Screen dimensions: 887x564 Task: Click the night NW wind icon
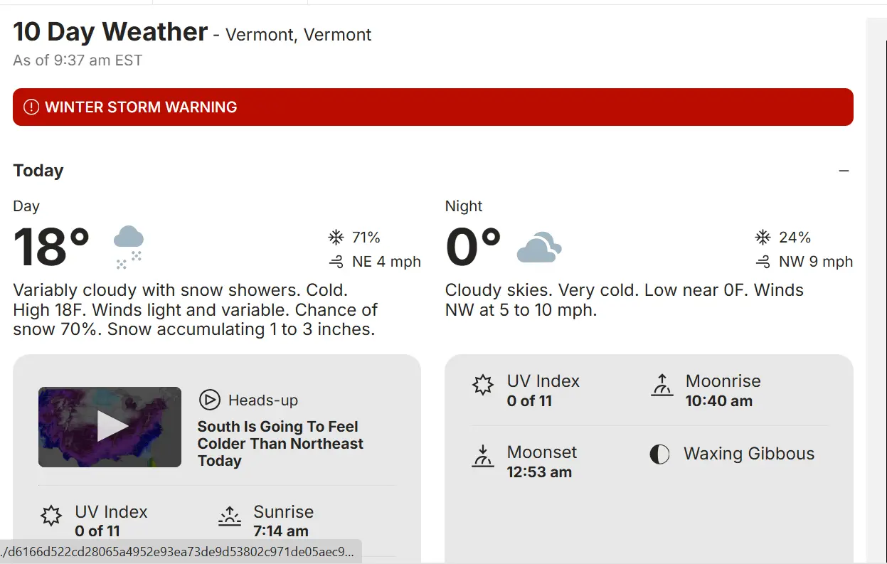pos(763,262)
